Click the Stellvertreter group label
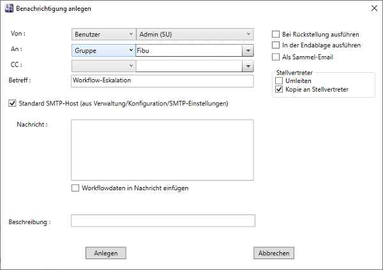Screen dimensions: 383x270 (x=294, y=73)
